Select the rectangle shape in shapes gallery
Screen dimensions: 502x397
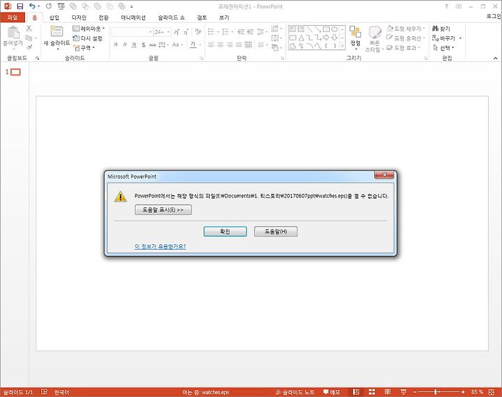pyautogui.click(x=326, y=29)
